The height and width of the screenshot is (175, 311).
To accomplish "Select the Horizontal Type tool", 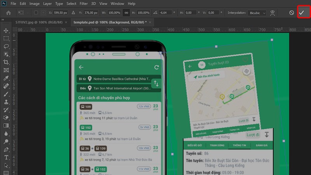I will point(6,157).
